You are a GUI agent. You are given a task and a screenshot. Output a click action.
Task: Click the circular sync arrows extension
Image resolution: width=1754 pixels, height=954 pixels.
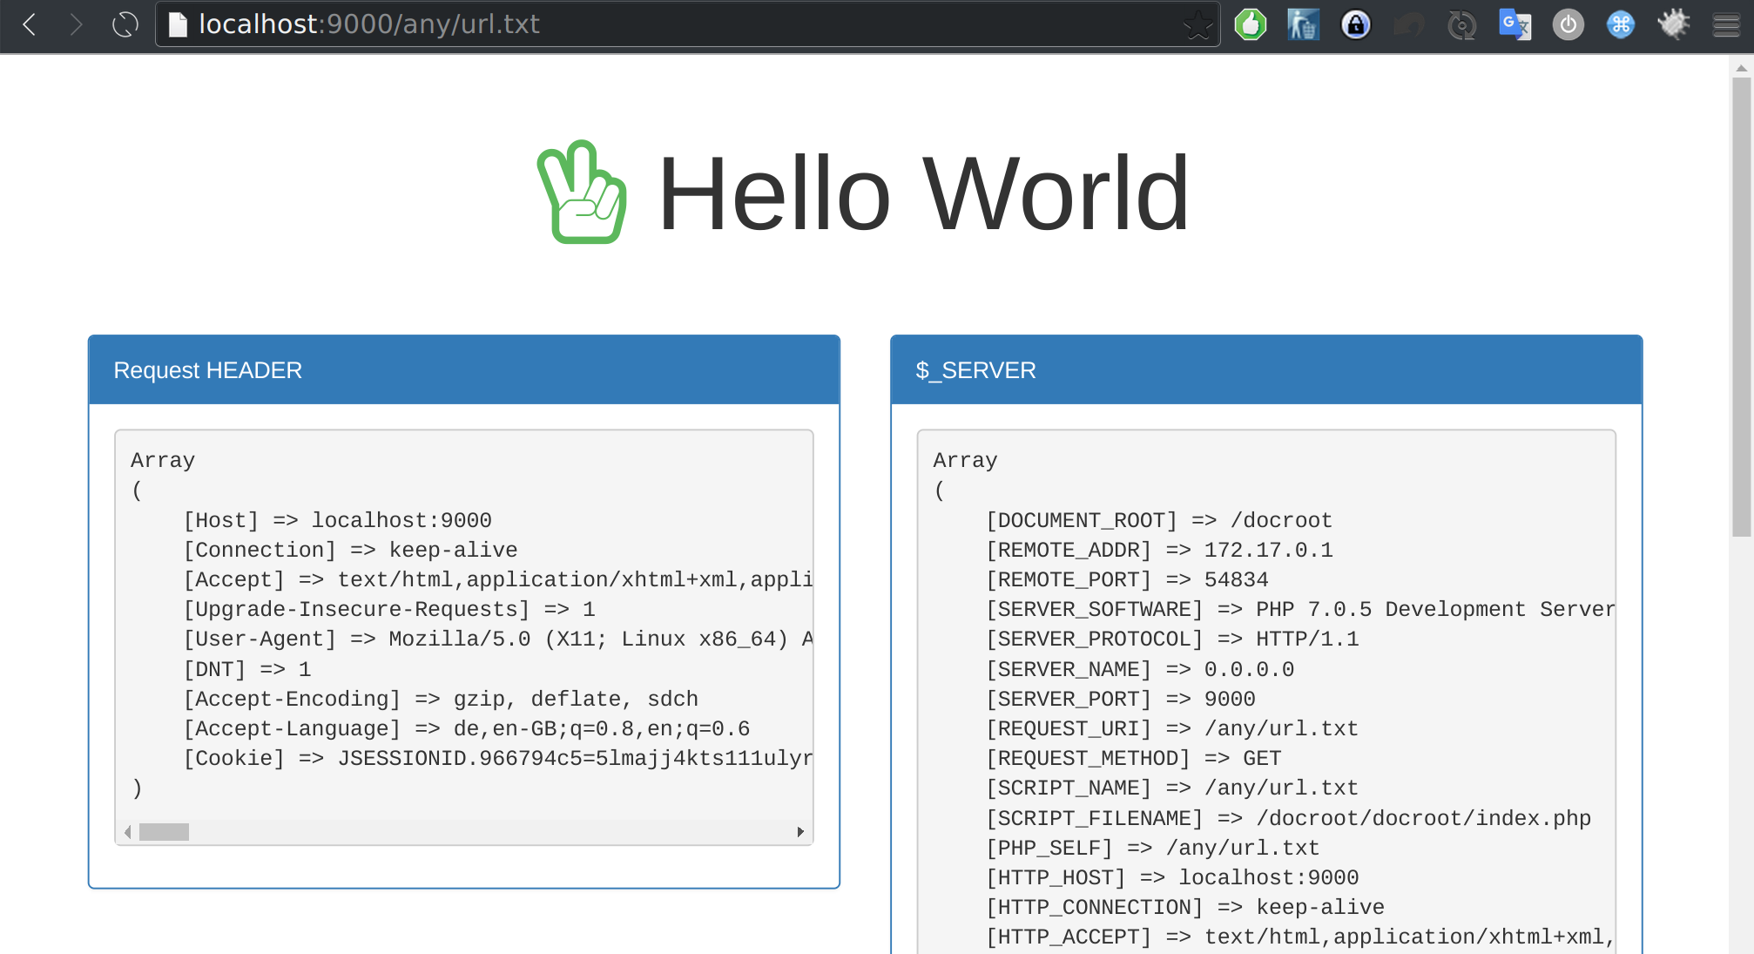(1461, 24)
